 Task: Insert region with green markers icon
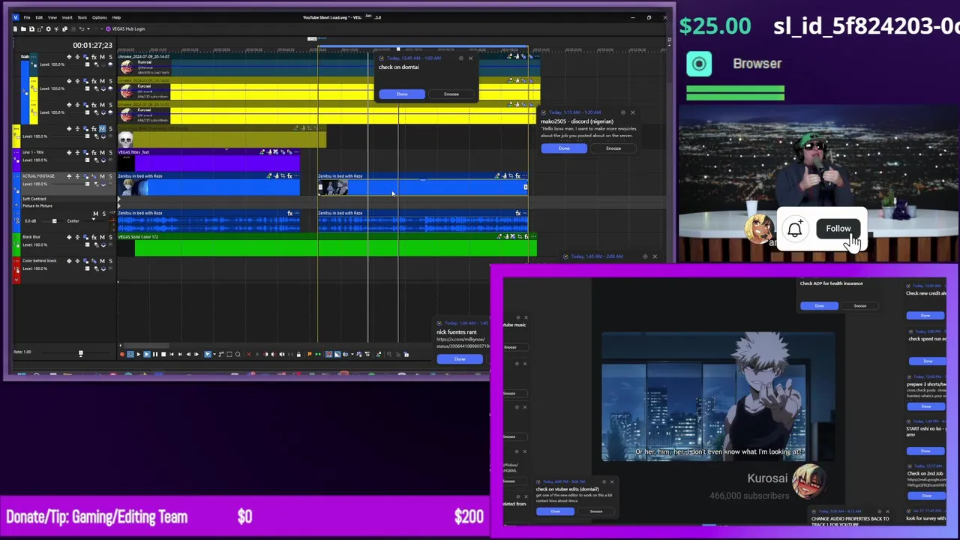(x=317, y=354)
